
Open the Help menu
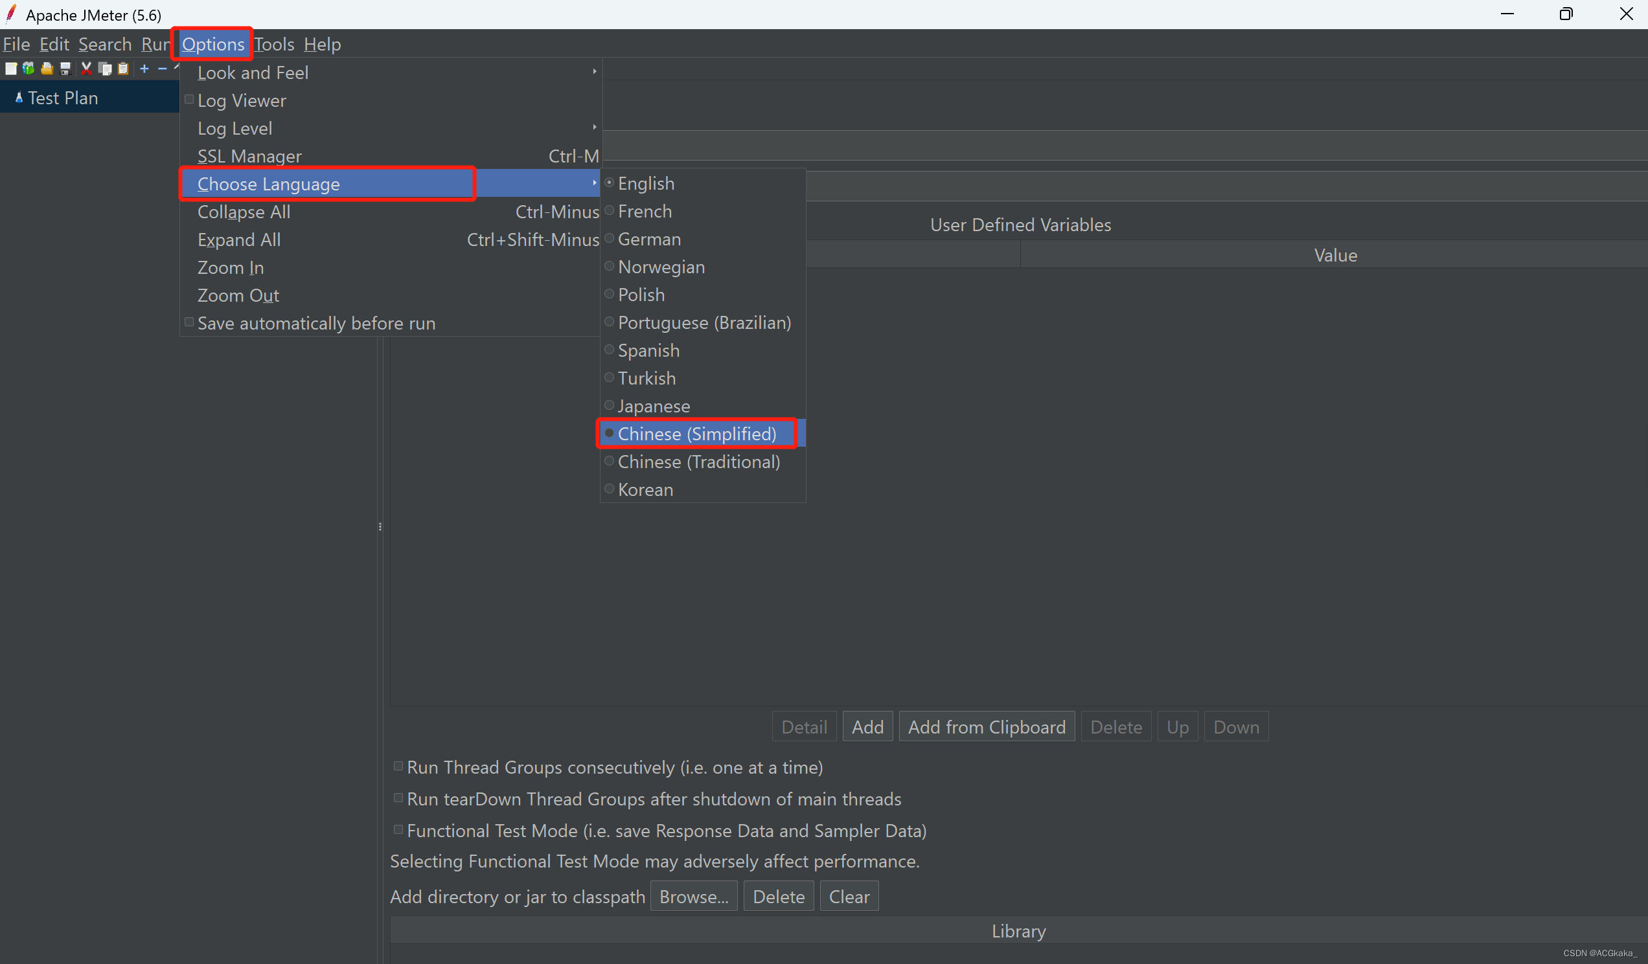(323, 44)
